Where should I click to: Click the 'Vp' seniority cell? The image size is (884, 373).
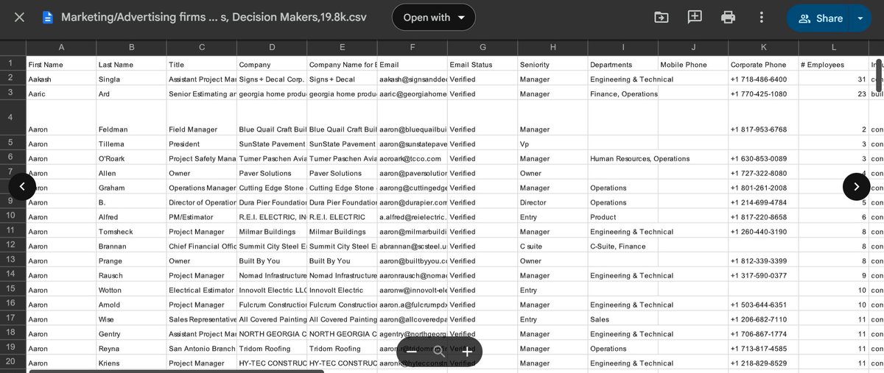pos(552,143)
